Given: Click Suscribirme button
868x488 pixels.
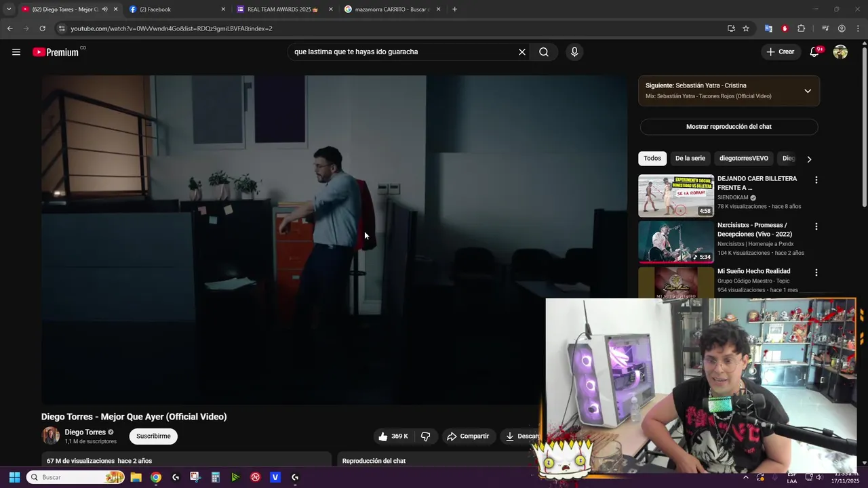Looking at the screenshot, I should (153, 436).
